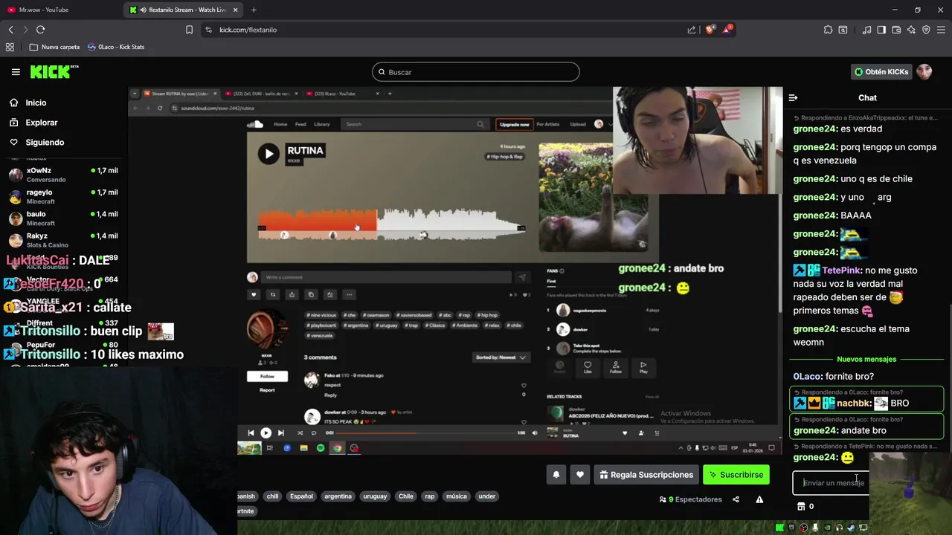952x535 pixels.
Task: Open the browser main menu icon
Action: [x=941, y=30]
